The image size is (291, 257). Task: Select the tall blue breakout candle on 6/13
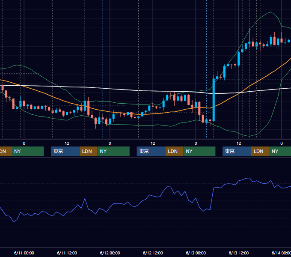[x=214, y=100]
